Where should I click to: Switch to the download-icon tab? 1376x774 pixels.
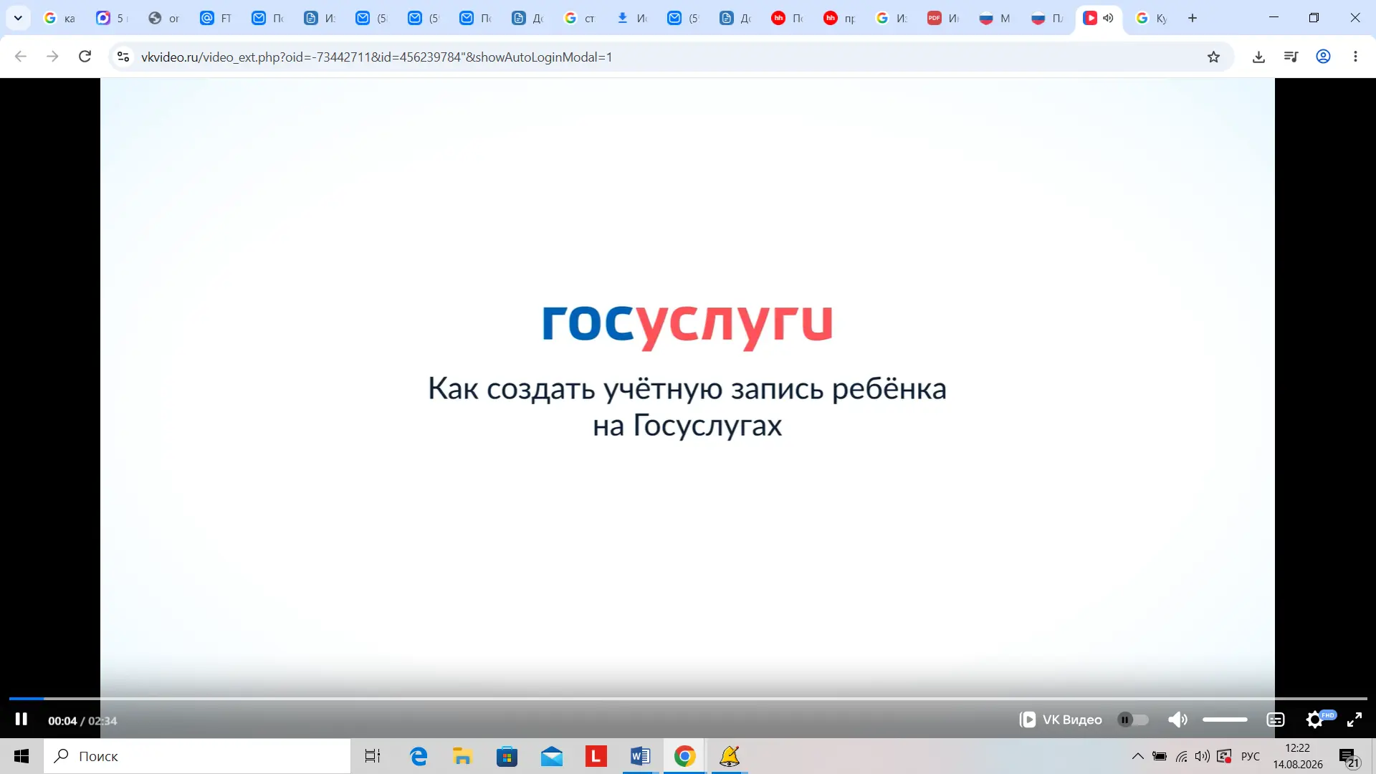coord(632,18)
